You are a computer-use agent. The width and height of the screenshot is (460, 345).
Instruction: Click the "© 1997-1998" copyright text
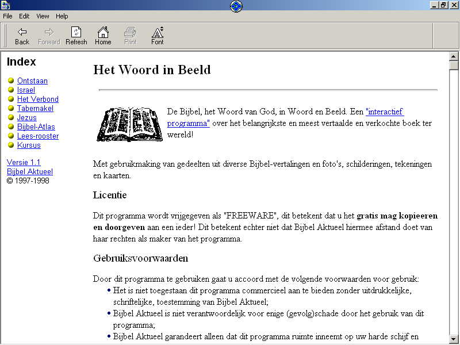point(28,181)
